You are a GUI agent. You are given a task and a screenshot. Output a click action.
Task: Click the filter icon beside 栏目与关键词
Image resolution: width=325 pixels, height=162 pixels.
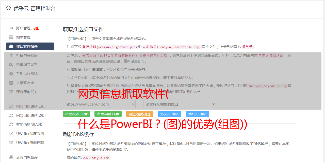11,55
